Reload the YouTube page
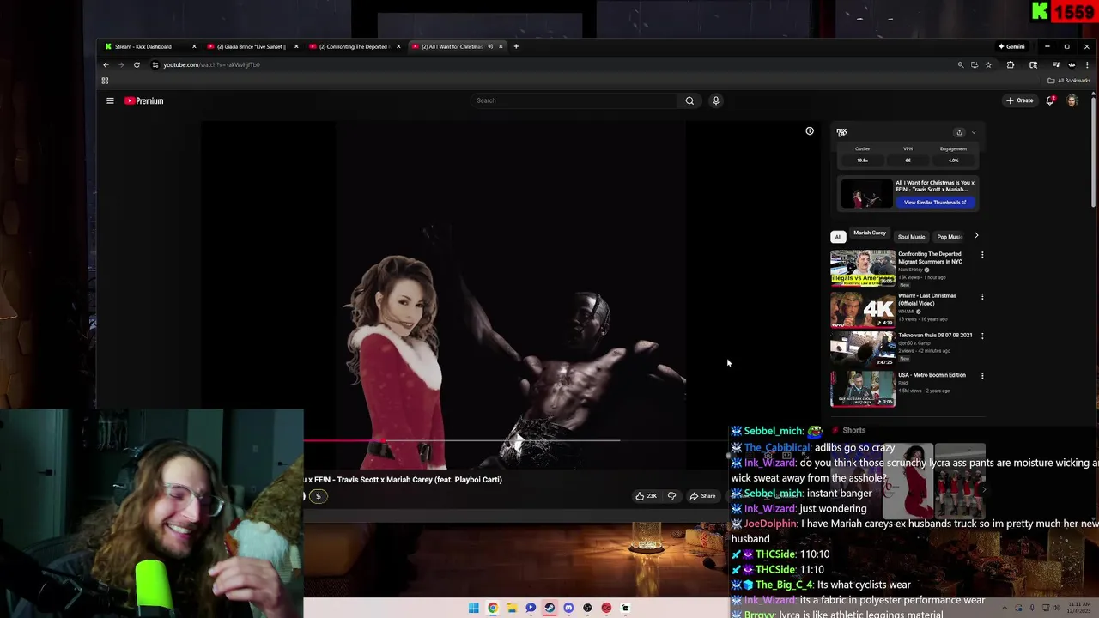 [137, 64]
